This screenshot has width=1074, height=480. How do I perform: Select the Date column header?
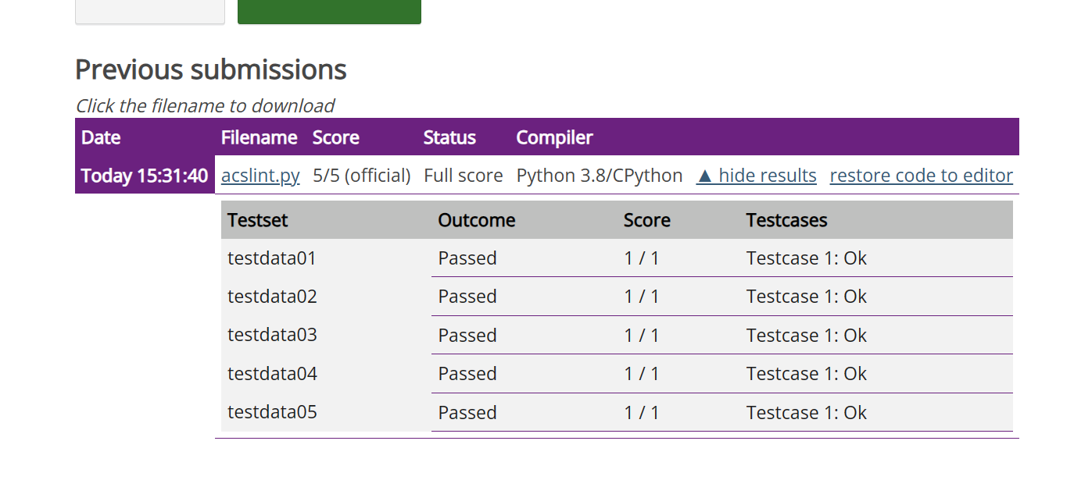[x=101, y=138]
